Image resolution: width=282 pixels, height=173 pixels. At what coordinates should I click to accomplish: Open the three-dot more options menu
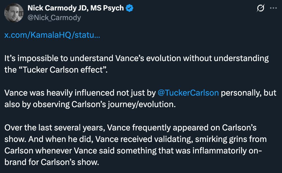273,8
